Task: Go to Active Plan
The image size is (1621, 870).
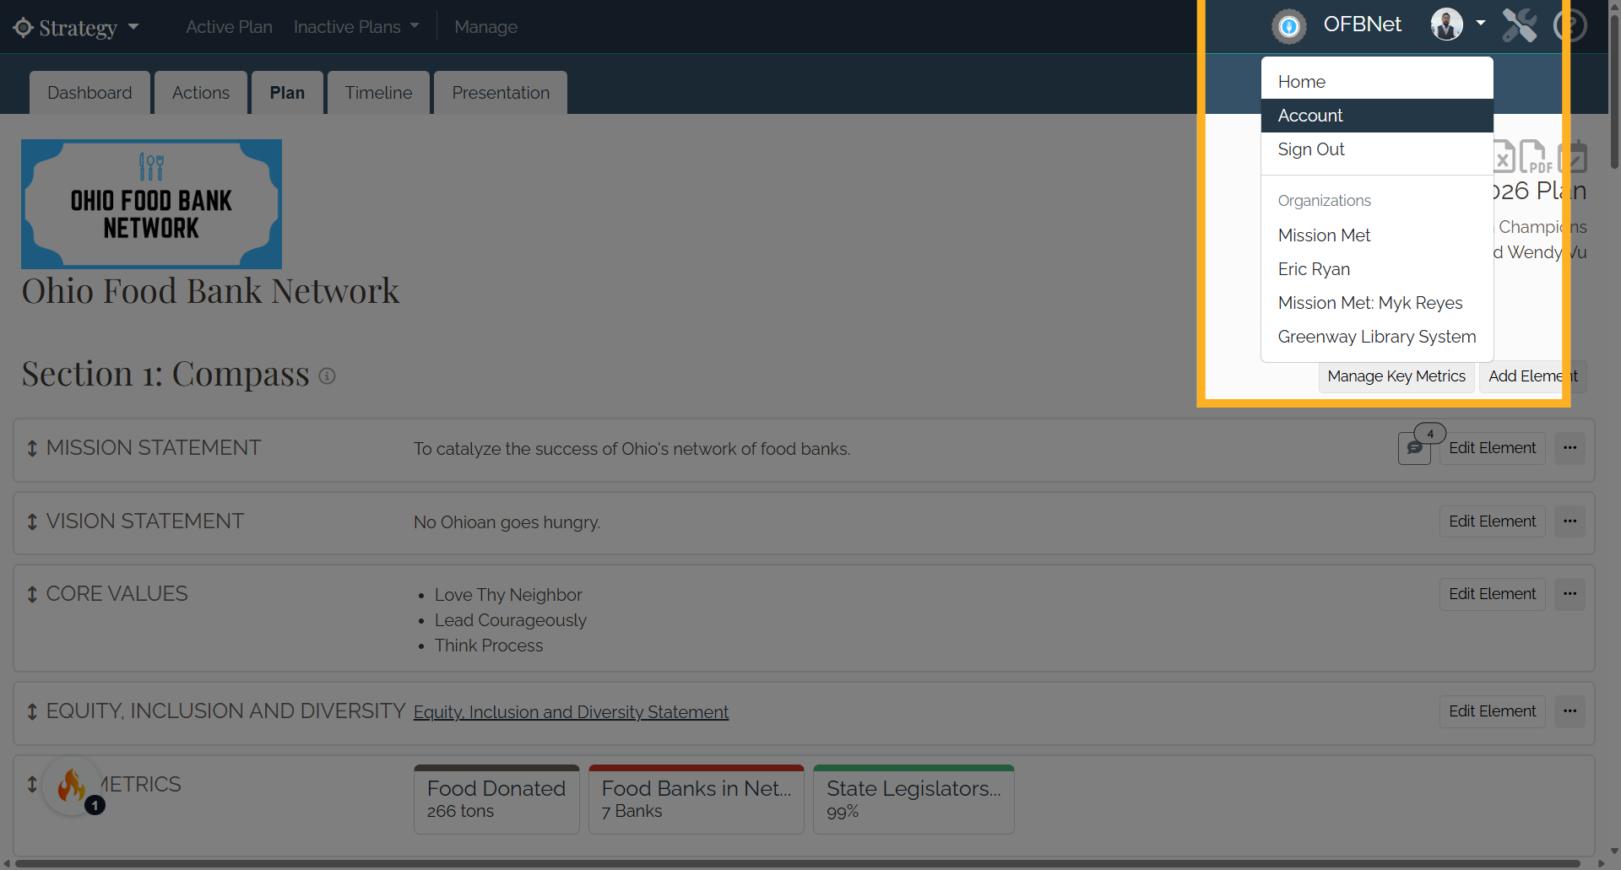Action: tap(229, 27)
